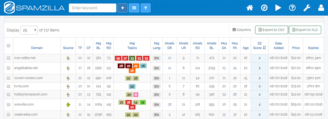Image resolution: width=328 pixels, height=119 pixels.
Task: Click the play video icon
Action: point(278,8)
